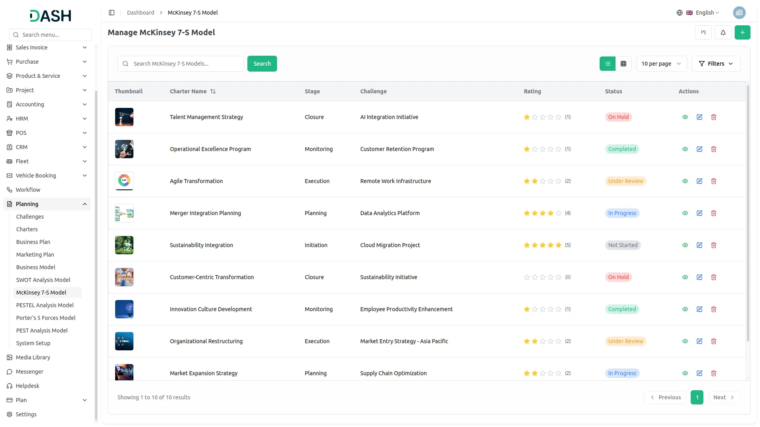This screenshot has height=427, width=760.
Task: Click the fourth star on Merger Integration rating
Action: point(551,213)
